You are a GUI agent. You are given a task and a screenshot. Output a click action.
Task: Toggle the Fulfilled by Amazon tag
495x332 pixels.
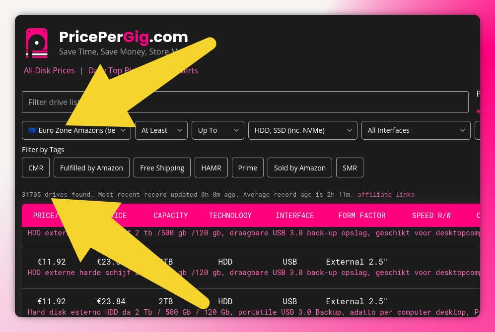pos(91,168)
